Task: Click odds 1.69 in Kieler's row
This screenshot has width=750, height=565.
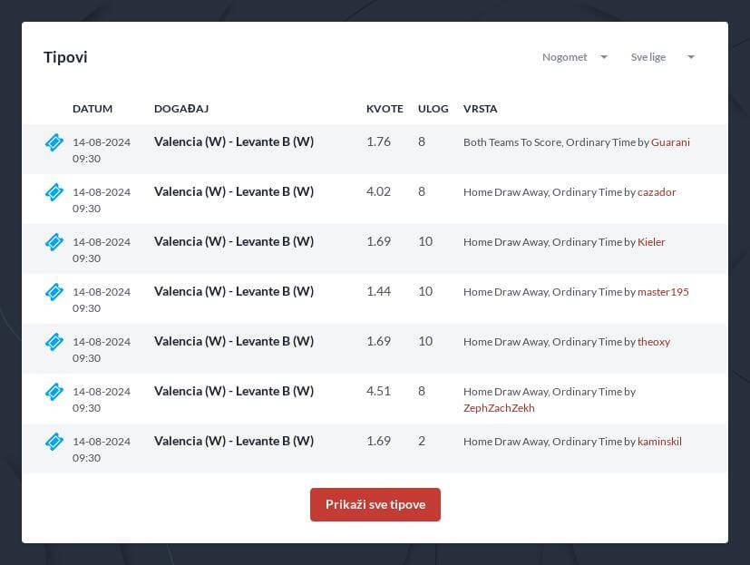Action: coord(378,241)
